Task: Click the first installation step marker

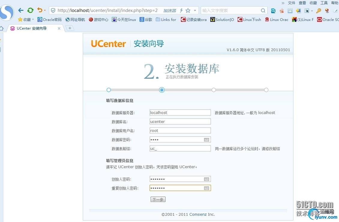Action: tap(109, 90)
